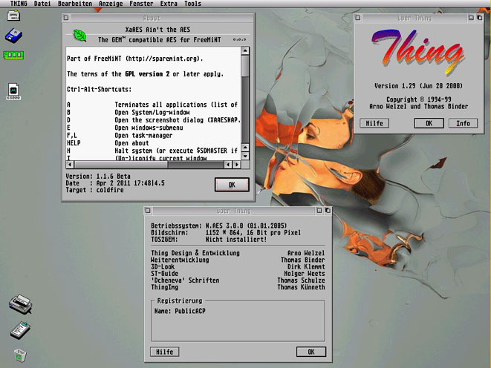Viewport: 491px width, 368px height.
Task: Select the green RAM module icon
Action: pyautogui.click(x=13, y=55)
